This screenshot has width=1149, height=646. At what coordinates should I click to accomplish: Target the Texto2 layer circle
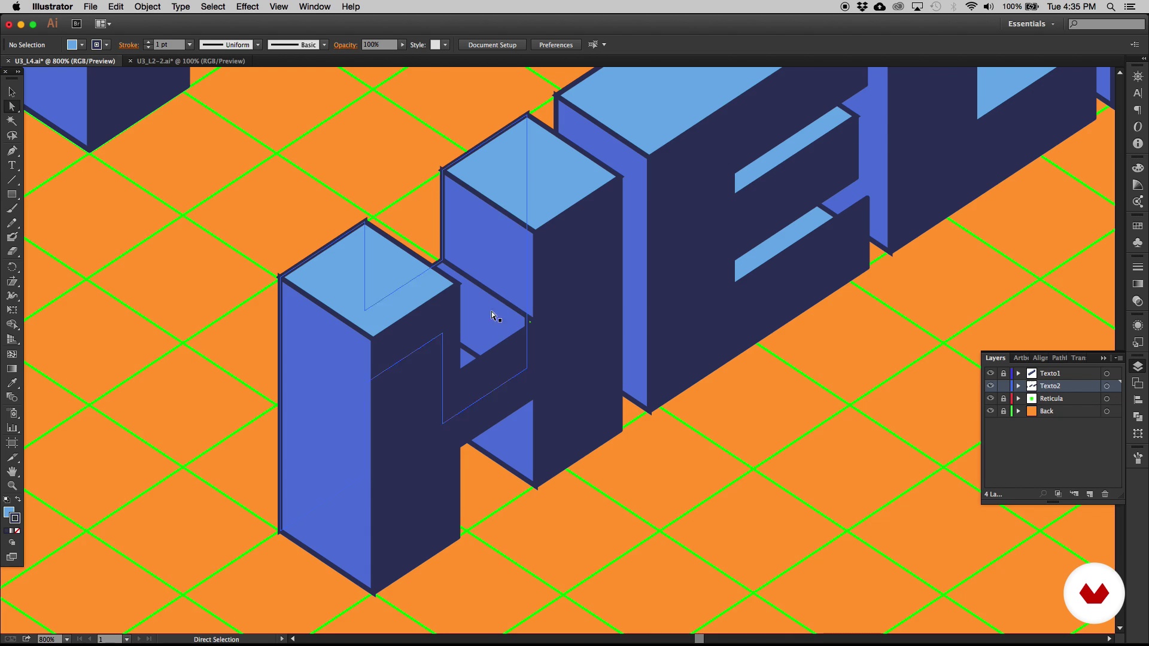(1107, 386)
